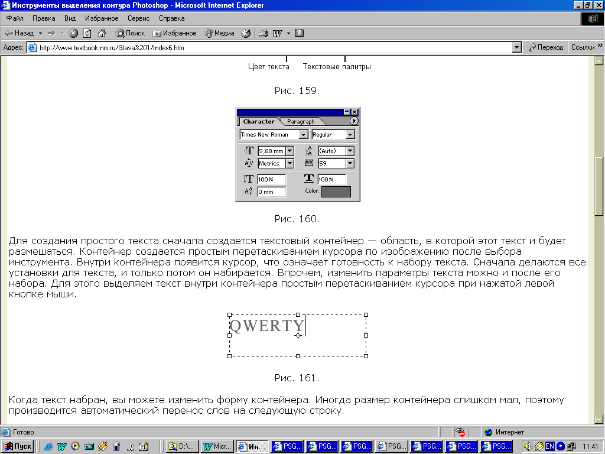Open the Regular font style dropdown

(350, 134)
